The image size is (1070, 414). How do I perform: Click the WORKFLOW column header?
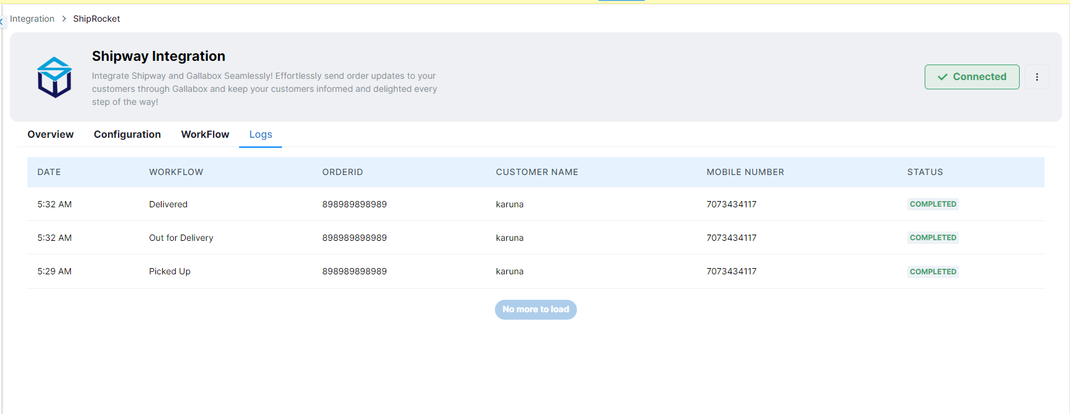click(176, 172)
